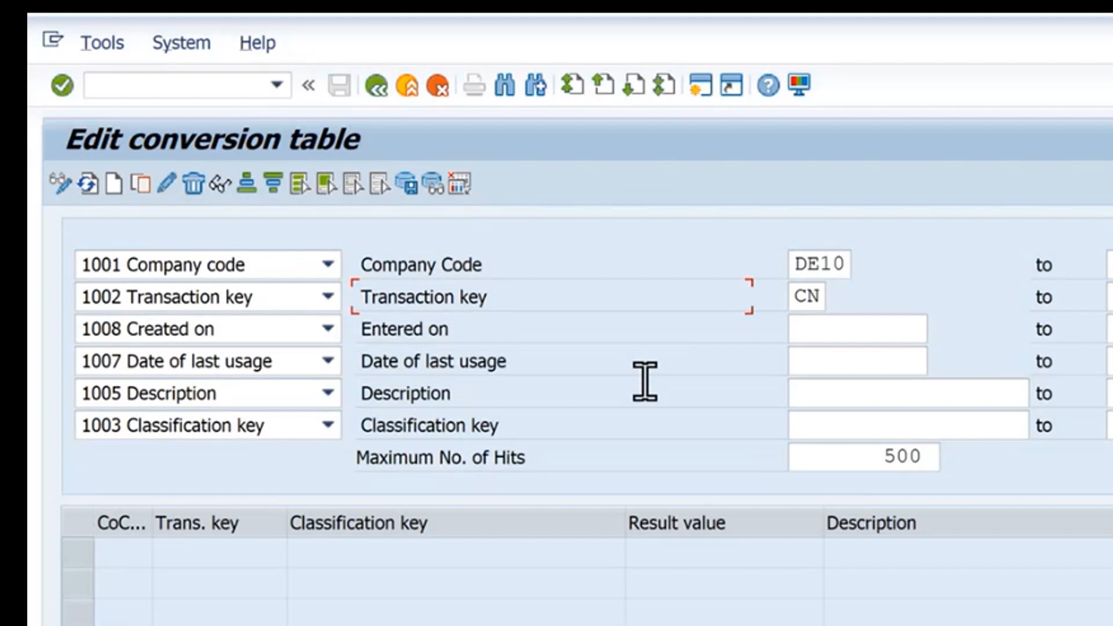The height and width of the screenshot is (626, 1113).
Task: Click the Maximum No. of Hits field
Action: coord(864,457)
